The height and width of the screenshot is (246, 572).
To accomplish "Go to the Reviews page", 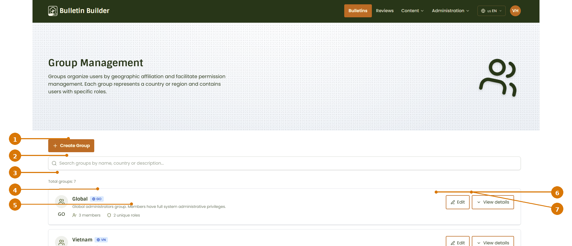I will click(x=385, y=11).
